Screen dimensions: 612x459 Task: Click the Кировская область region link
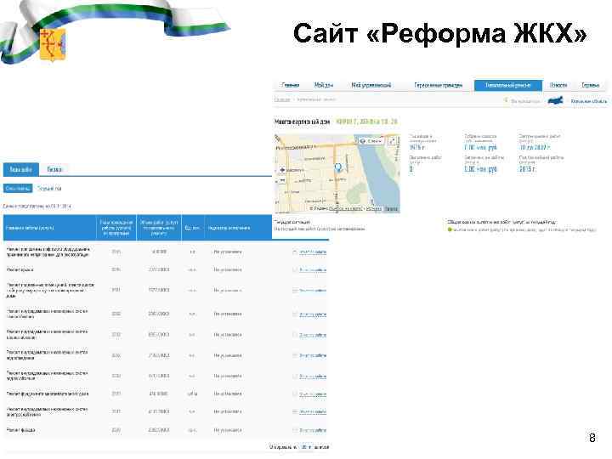[x=589, y=101]
